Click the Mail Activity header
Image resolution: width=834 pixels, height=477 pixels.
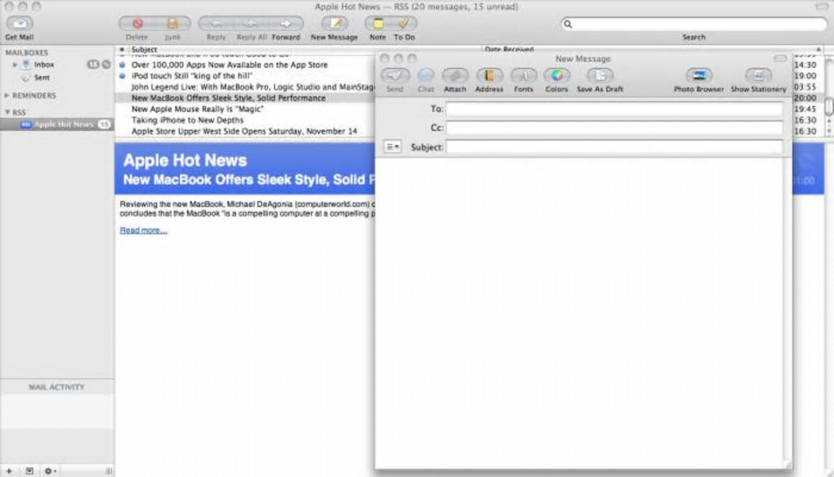tap(57, 386)
